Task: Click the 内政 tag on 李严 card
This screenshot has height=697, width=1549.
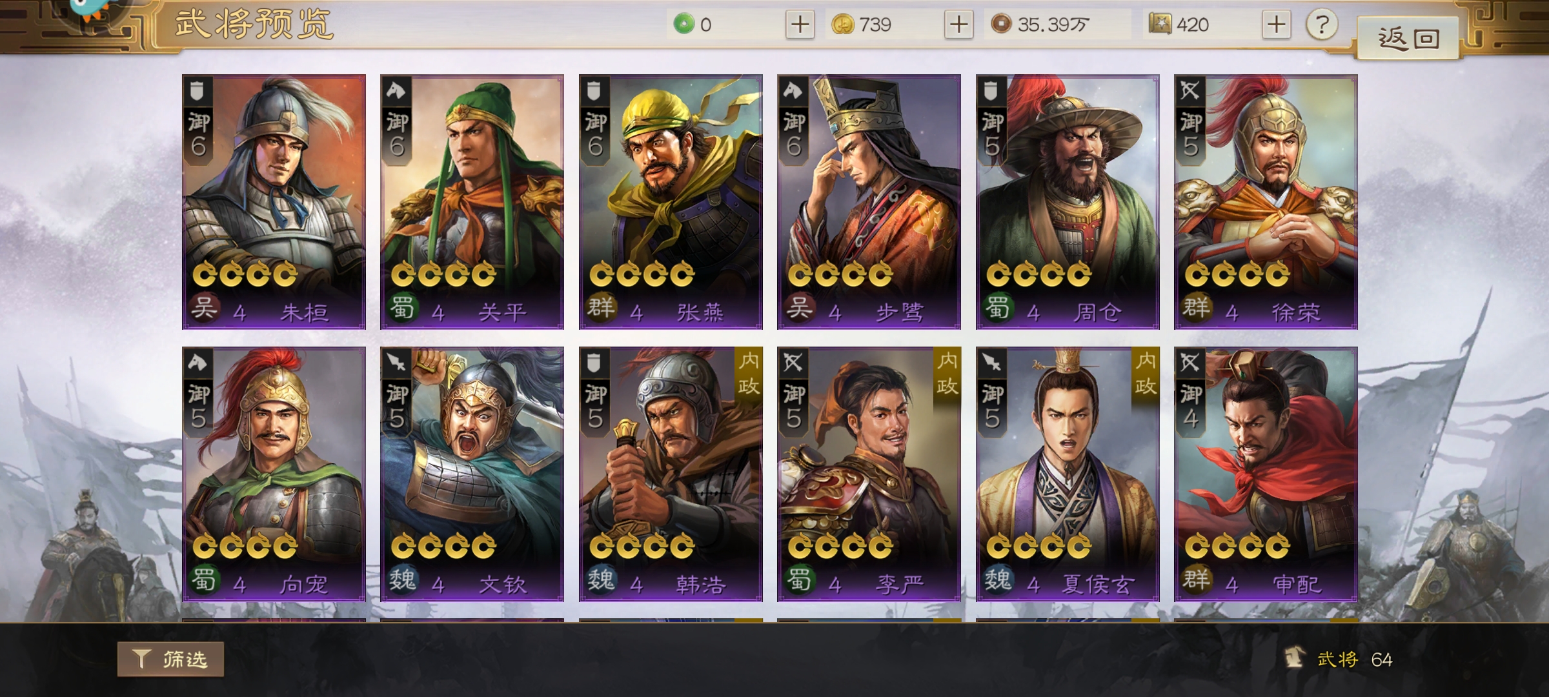Action: point(947,374)
